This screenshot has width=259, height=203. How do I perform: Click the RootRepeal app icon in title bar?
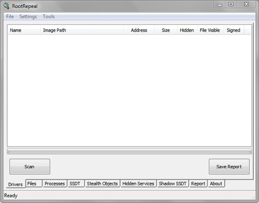[6, 6]
